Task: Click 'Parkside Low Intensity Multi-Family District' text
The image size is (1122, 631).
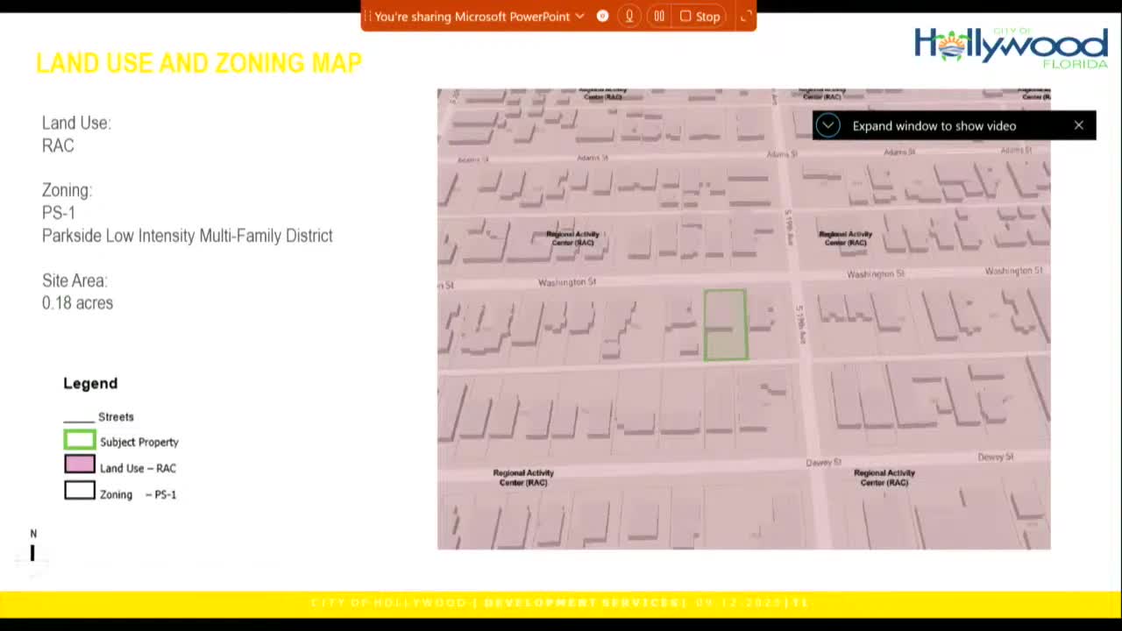Action: pos(188,236)
